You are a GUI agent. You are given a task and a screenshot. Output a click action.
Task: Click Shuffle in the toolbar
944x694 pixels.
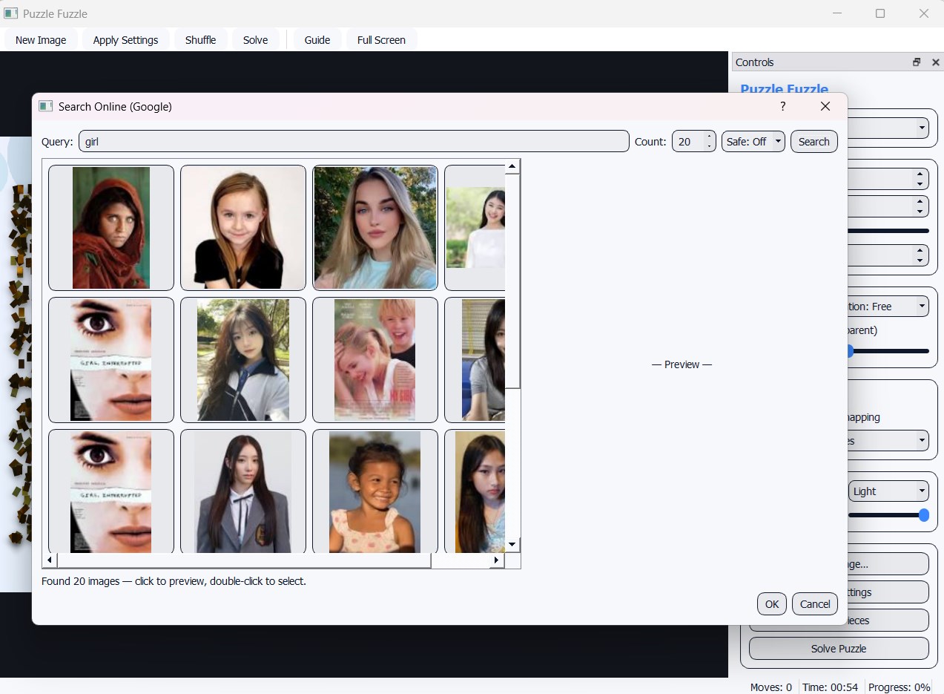tap(200, 40)
